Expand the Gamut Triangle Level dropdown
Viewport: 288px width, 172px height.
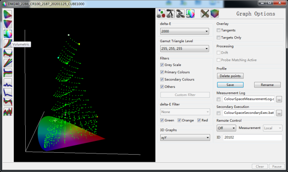click(185, 48)
